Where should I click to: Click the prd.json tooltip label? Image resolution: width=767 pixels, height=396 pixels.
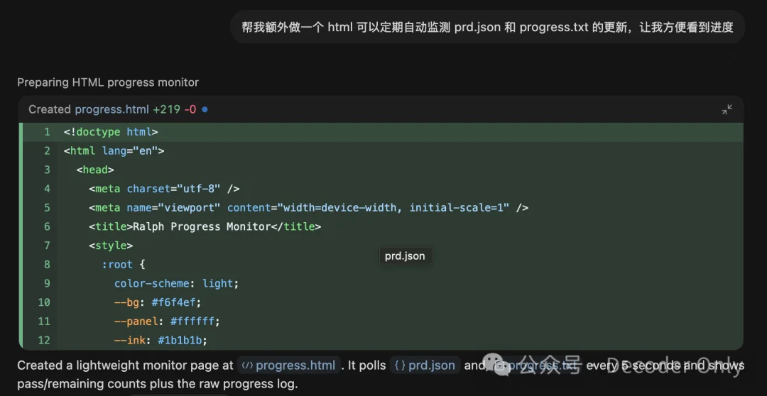tap(405, 255)
